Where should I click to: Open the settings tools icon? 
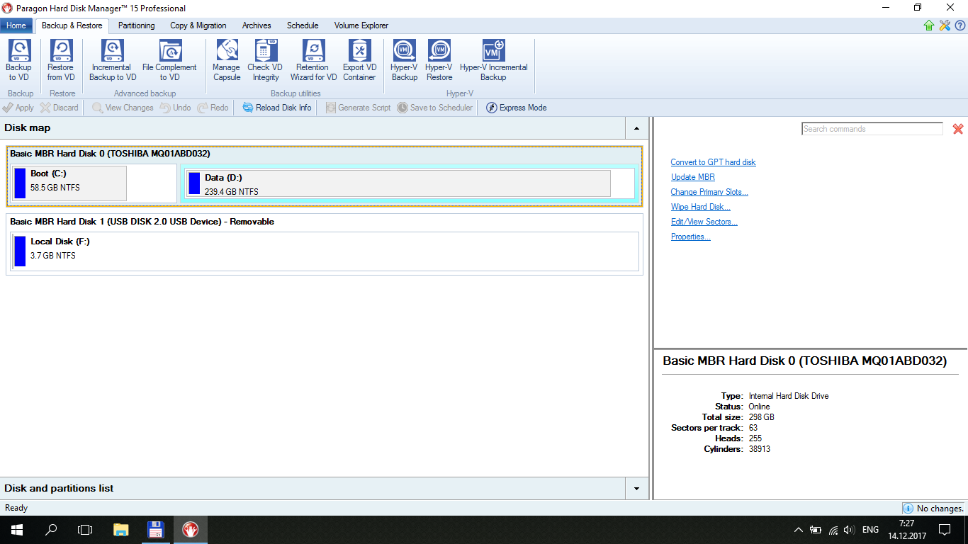tap(945, 25)
